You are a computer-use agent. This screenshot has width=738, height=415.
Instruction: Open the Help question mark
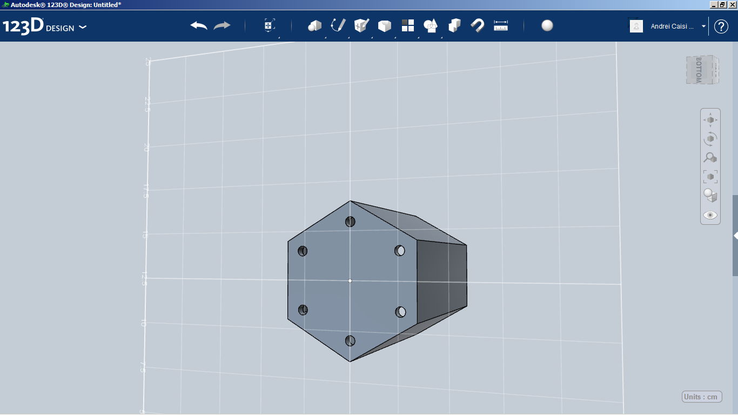(721, 26)
